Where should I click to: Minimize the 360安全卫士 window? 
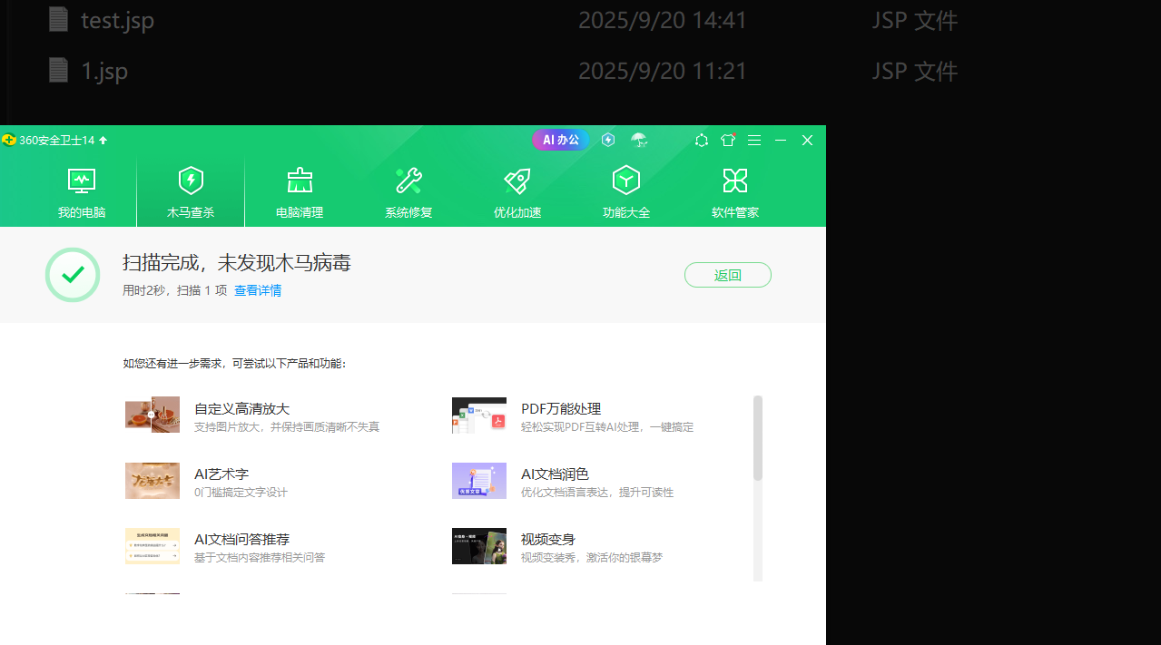click(781, 140)
